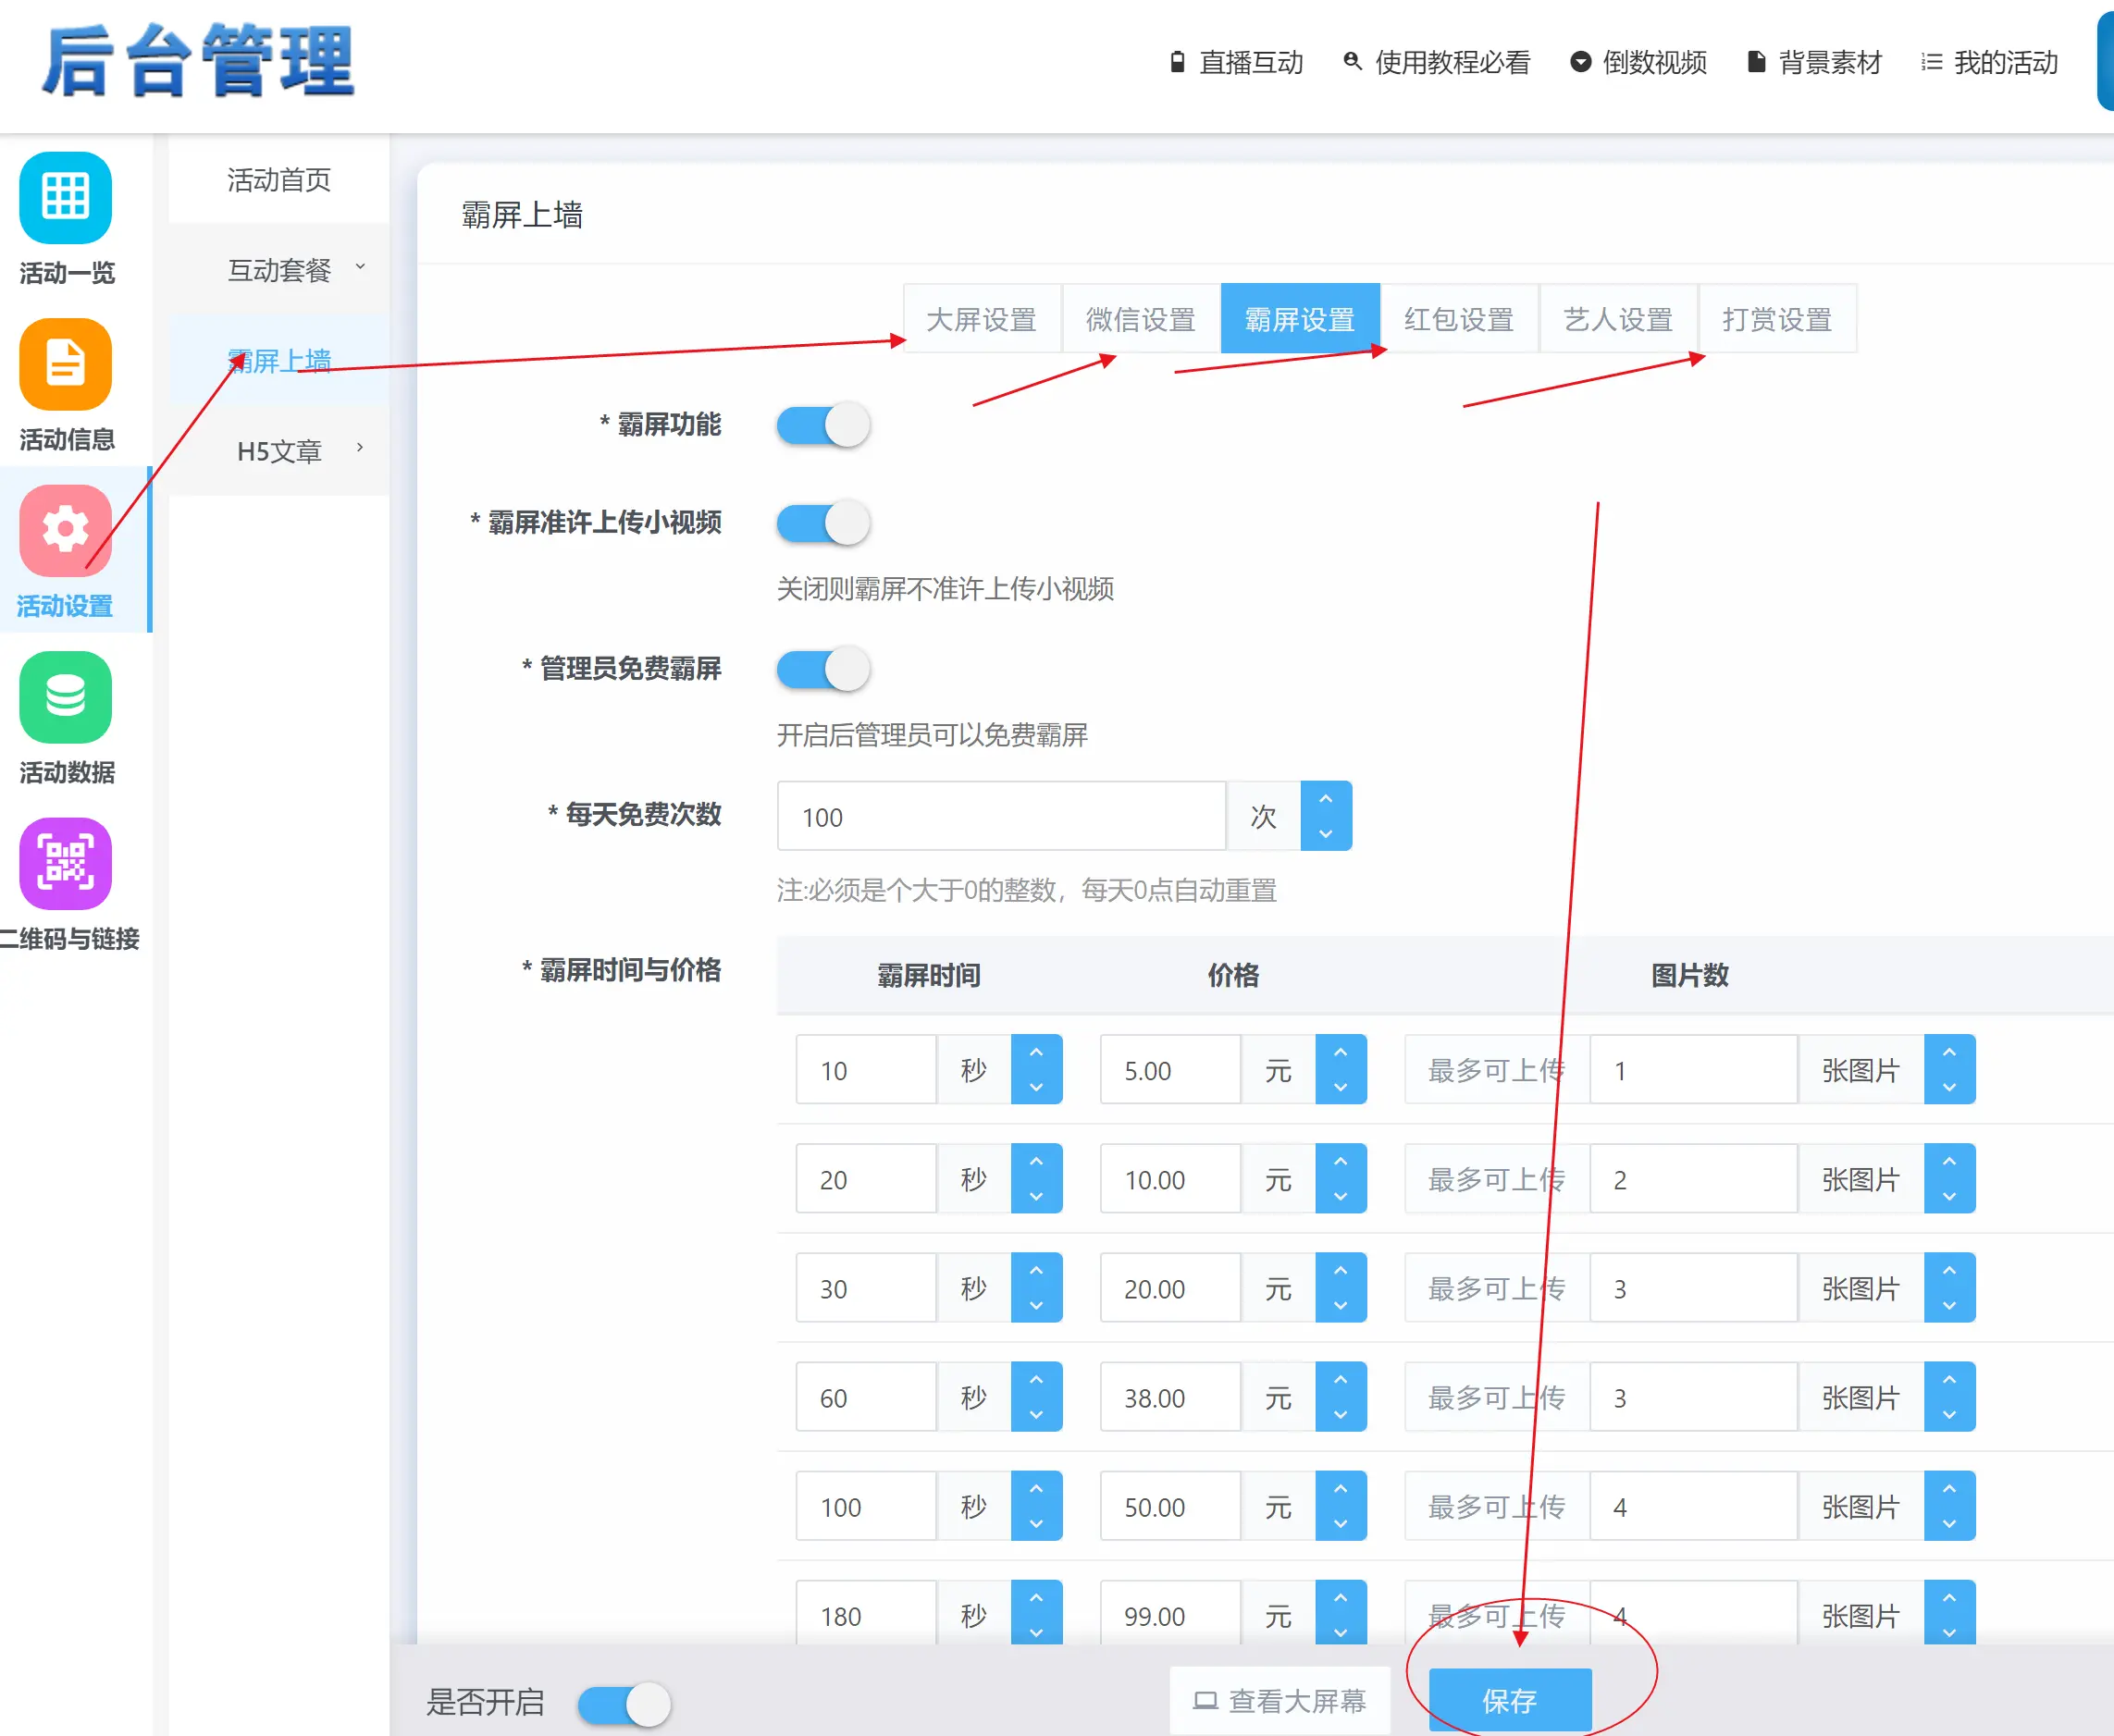Screen dimensions: 2114x1736
Task: Click the 每天免费次数 input field
Action: click(x=1000, y=817)
